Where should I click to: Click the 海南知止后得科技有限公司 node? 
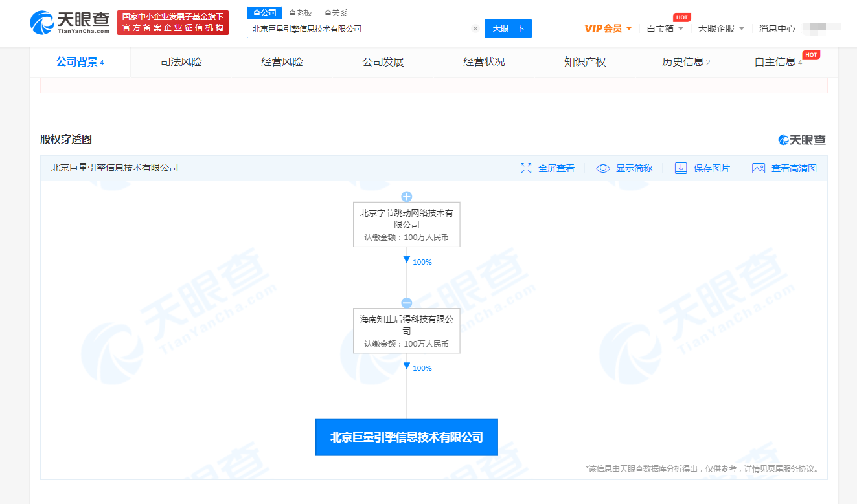(x=407, y=331)
